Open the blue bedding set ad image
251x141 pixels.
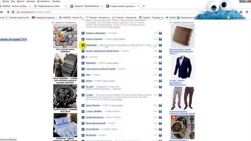65,125
